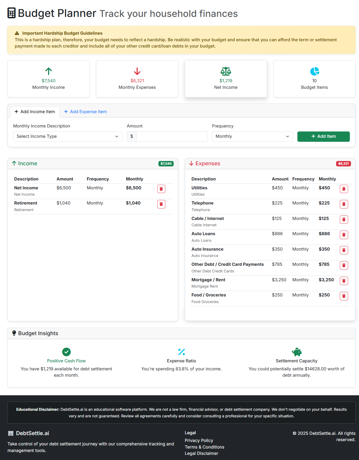Screen dimensions: 359x460
Task: Click the Net Income balance scale icon
Action: (x=226, y=71)
